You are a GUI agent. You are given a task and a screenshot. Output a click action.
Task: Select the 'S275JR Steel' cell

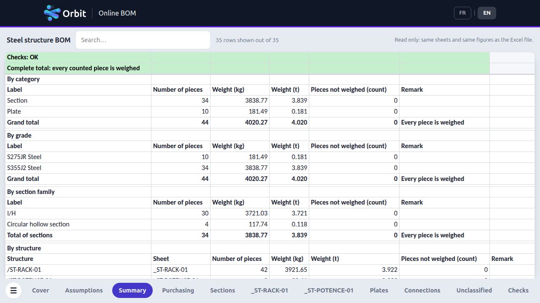[x=78, y=157]
